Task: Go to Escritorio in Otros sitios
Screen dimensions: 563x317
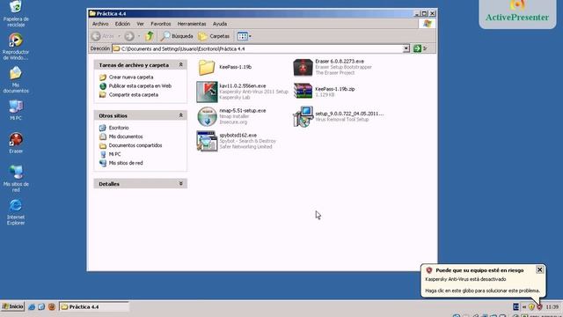Action: (119, 128)
